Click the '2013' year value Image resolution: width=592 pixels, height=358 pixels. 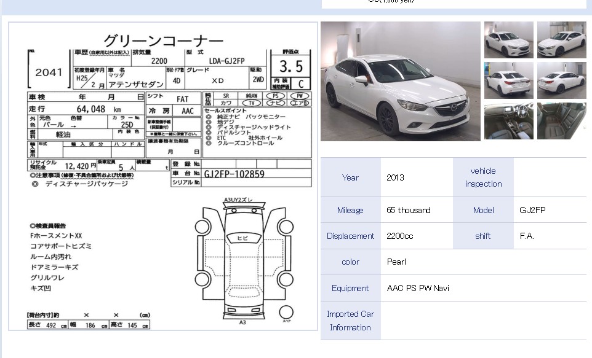(395, 177)
